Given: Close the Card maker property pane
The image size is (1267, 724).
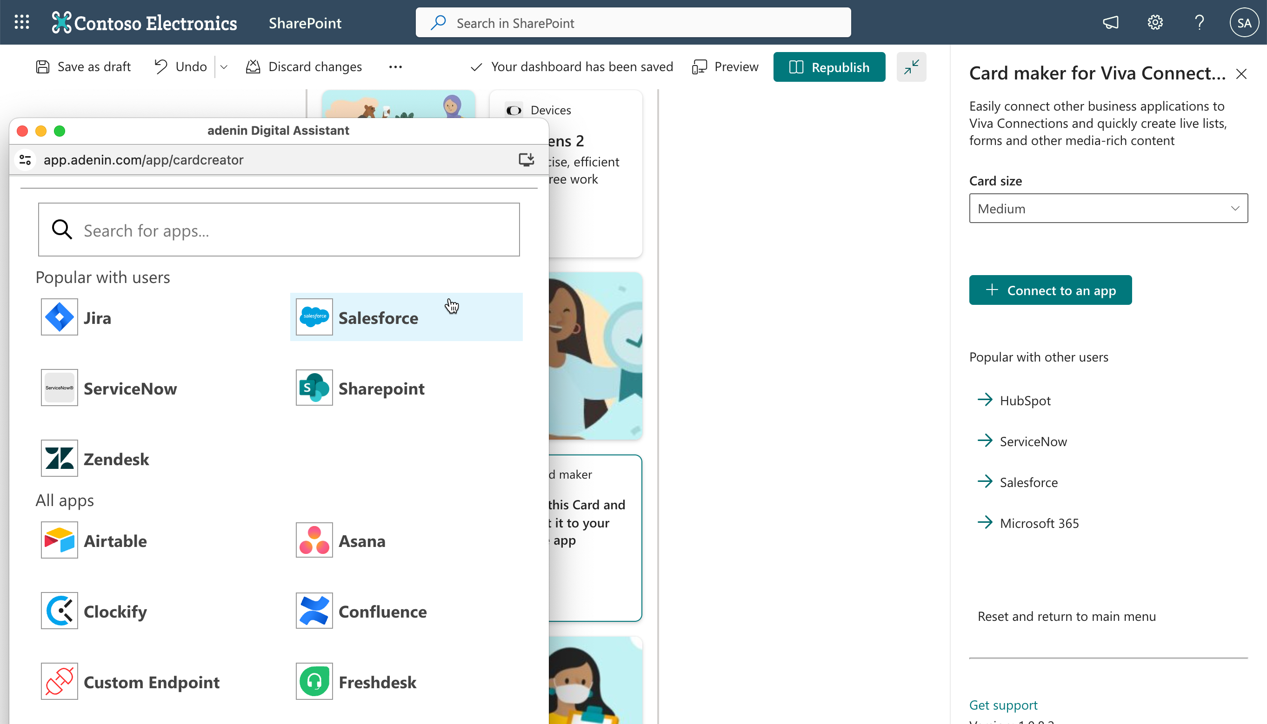Looking at the screenshot, I should click(x=1241, y=74).
